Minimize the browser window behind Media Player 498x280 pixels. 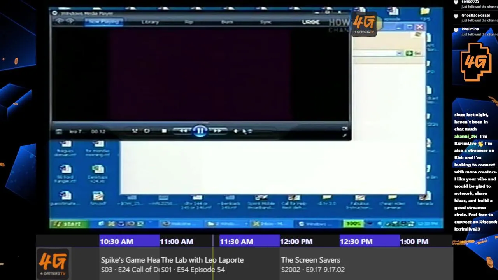pyautogui.click(x=399, y=27)
